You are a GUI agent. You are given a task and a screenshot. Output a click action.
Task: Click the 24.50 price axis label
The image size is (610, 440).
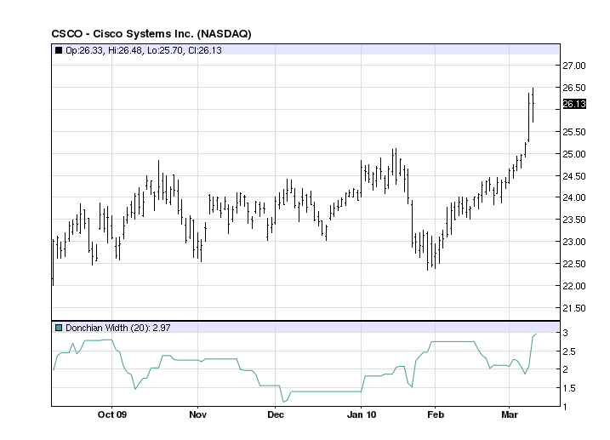point(574,176)
